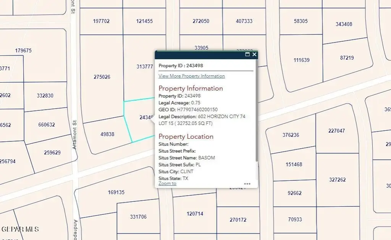Select parcel 227047 on the map
Image resolution: width=391 pixels, height=240 pixels.
coord(337,131)
